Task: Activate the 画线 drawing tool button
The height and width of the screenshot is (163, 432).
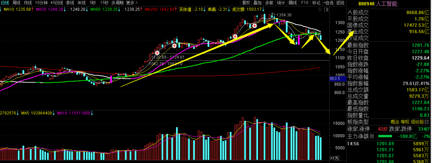Action: pyautogui.click(x=292, y=3)
